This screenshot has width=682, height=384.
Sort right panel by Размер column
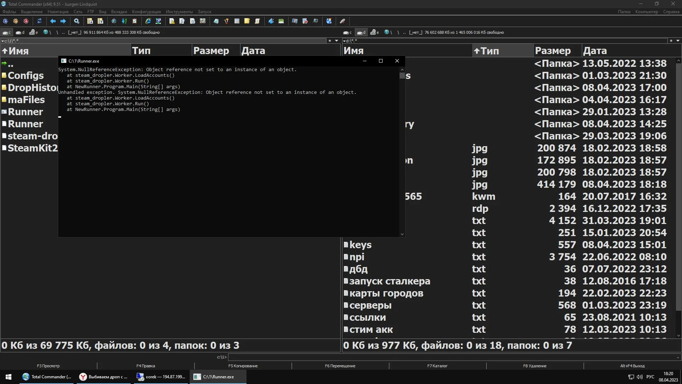pyautogui.click(x=557, y=50)
